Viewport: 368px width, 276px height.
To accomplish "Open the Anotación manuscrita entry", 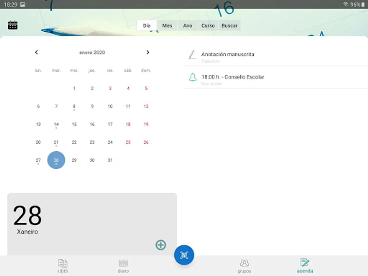I will 227,54.
